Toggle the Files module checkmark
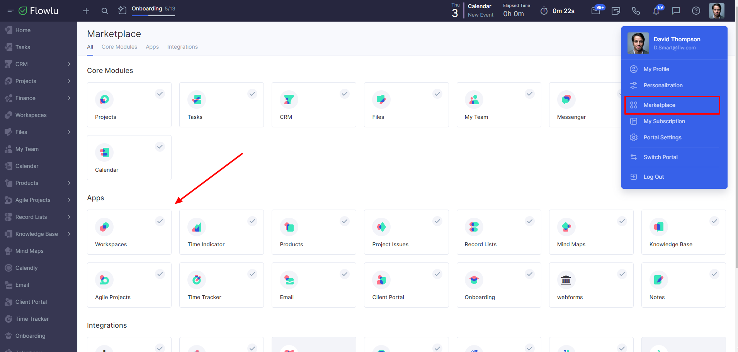This screenshot has height=352, width=738. pos(437,94)
